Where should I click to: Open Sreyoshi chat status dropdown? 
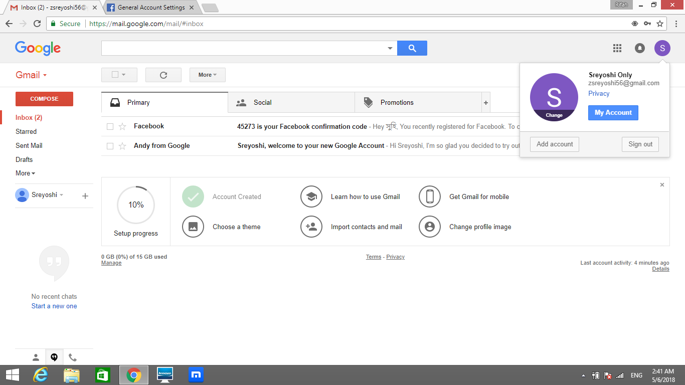point(61,195)
